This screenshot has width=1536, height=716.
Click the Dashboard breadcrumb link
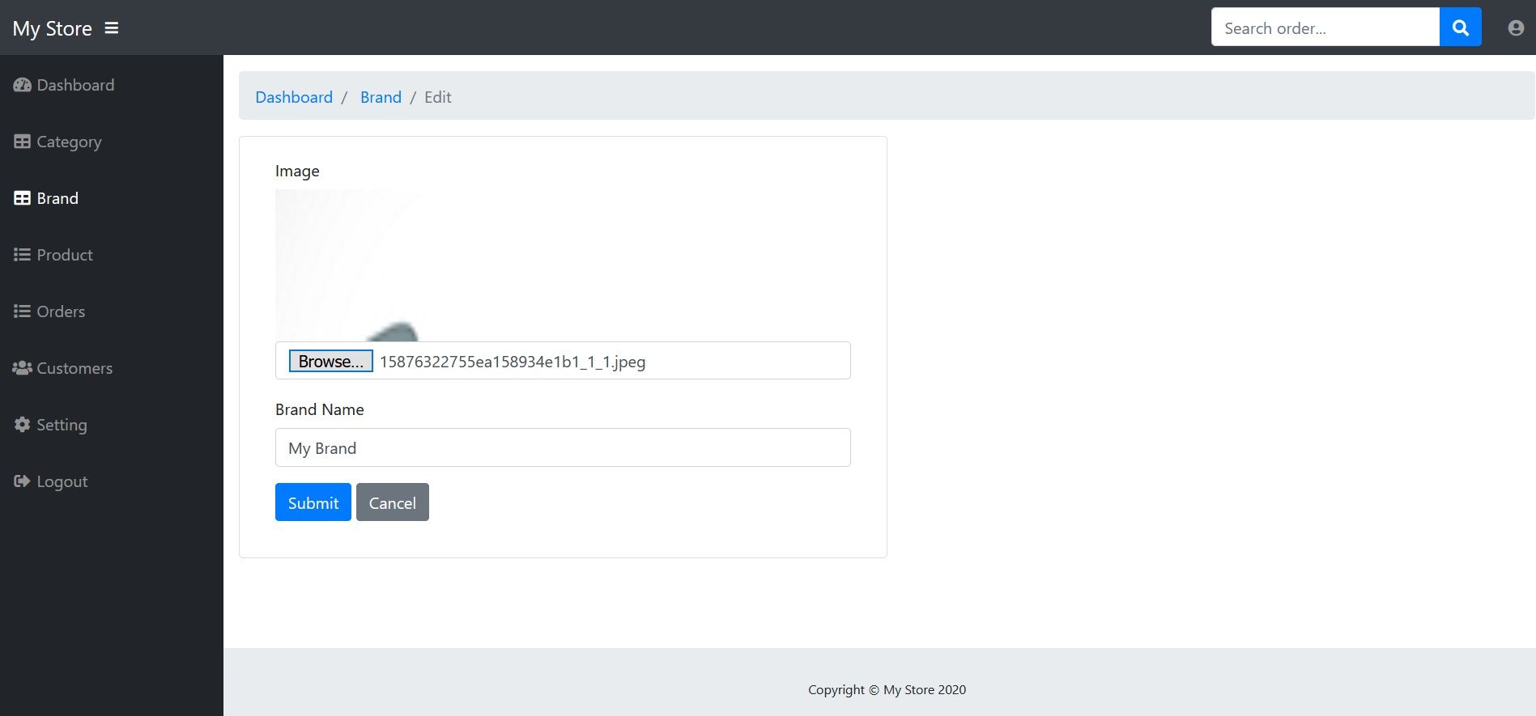click(294, 97)
